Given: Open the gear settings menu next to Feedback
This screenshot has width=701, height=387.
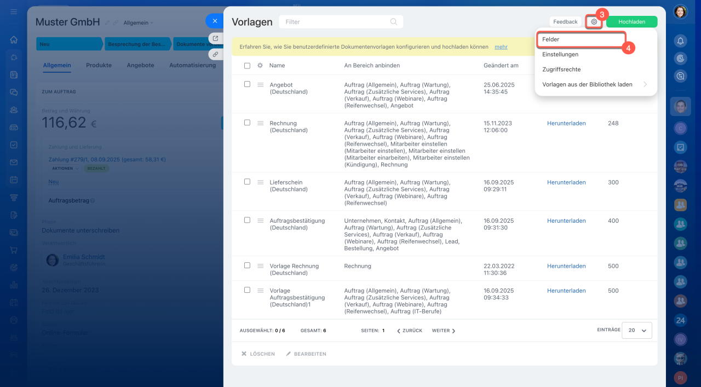Looking at the screenshot, I should coord(594,22).
